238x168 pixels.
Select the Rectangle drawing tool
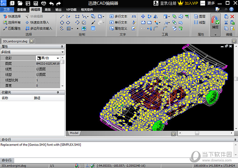[x=77, y=16]
